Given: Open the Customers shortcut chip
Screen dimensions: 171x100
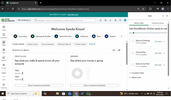Looking at the screenshot, I should (82, 36).
